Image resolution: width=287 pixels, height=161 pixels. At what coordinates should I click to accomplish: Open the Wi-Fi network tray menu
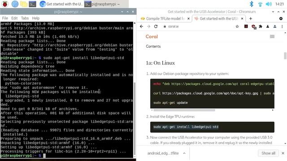coord(260,4)
